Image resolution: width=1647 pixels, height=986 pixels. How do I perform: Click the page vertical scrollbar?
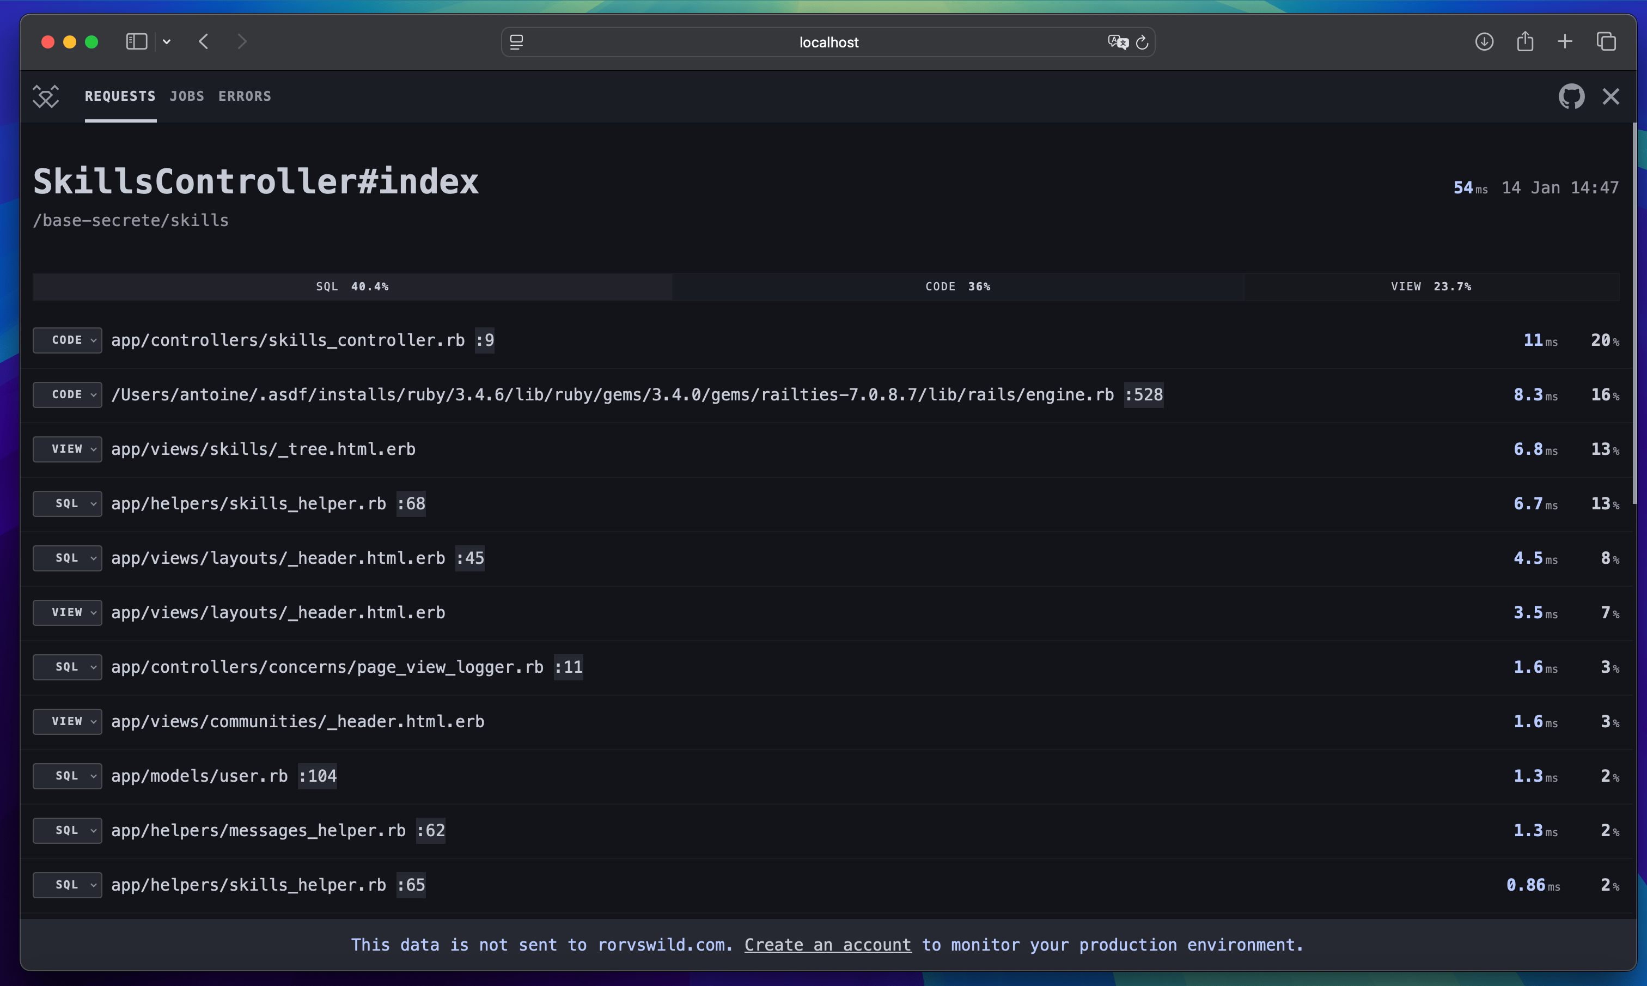(1634, 312)
